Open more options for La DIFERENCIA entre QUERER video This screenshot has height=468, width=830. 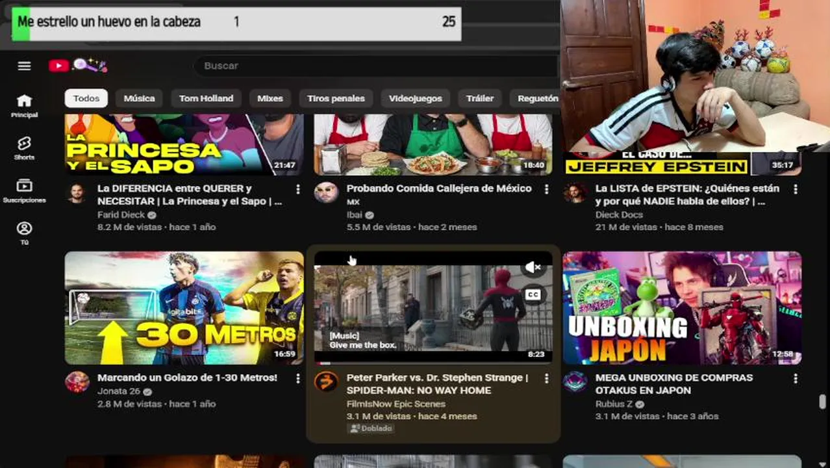(297, 189)
